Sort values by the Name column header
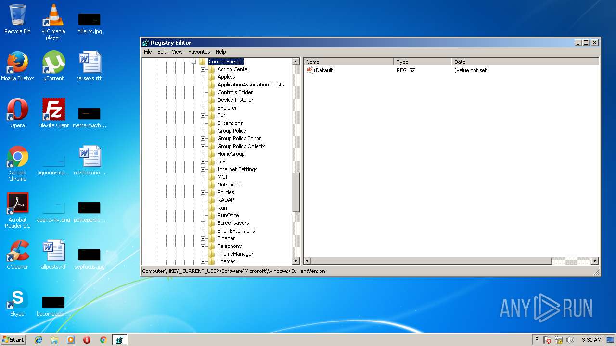 (x=348, y=62)
